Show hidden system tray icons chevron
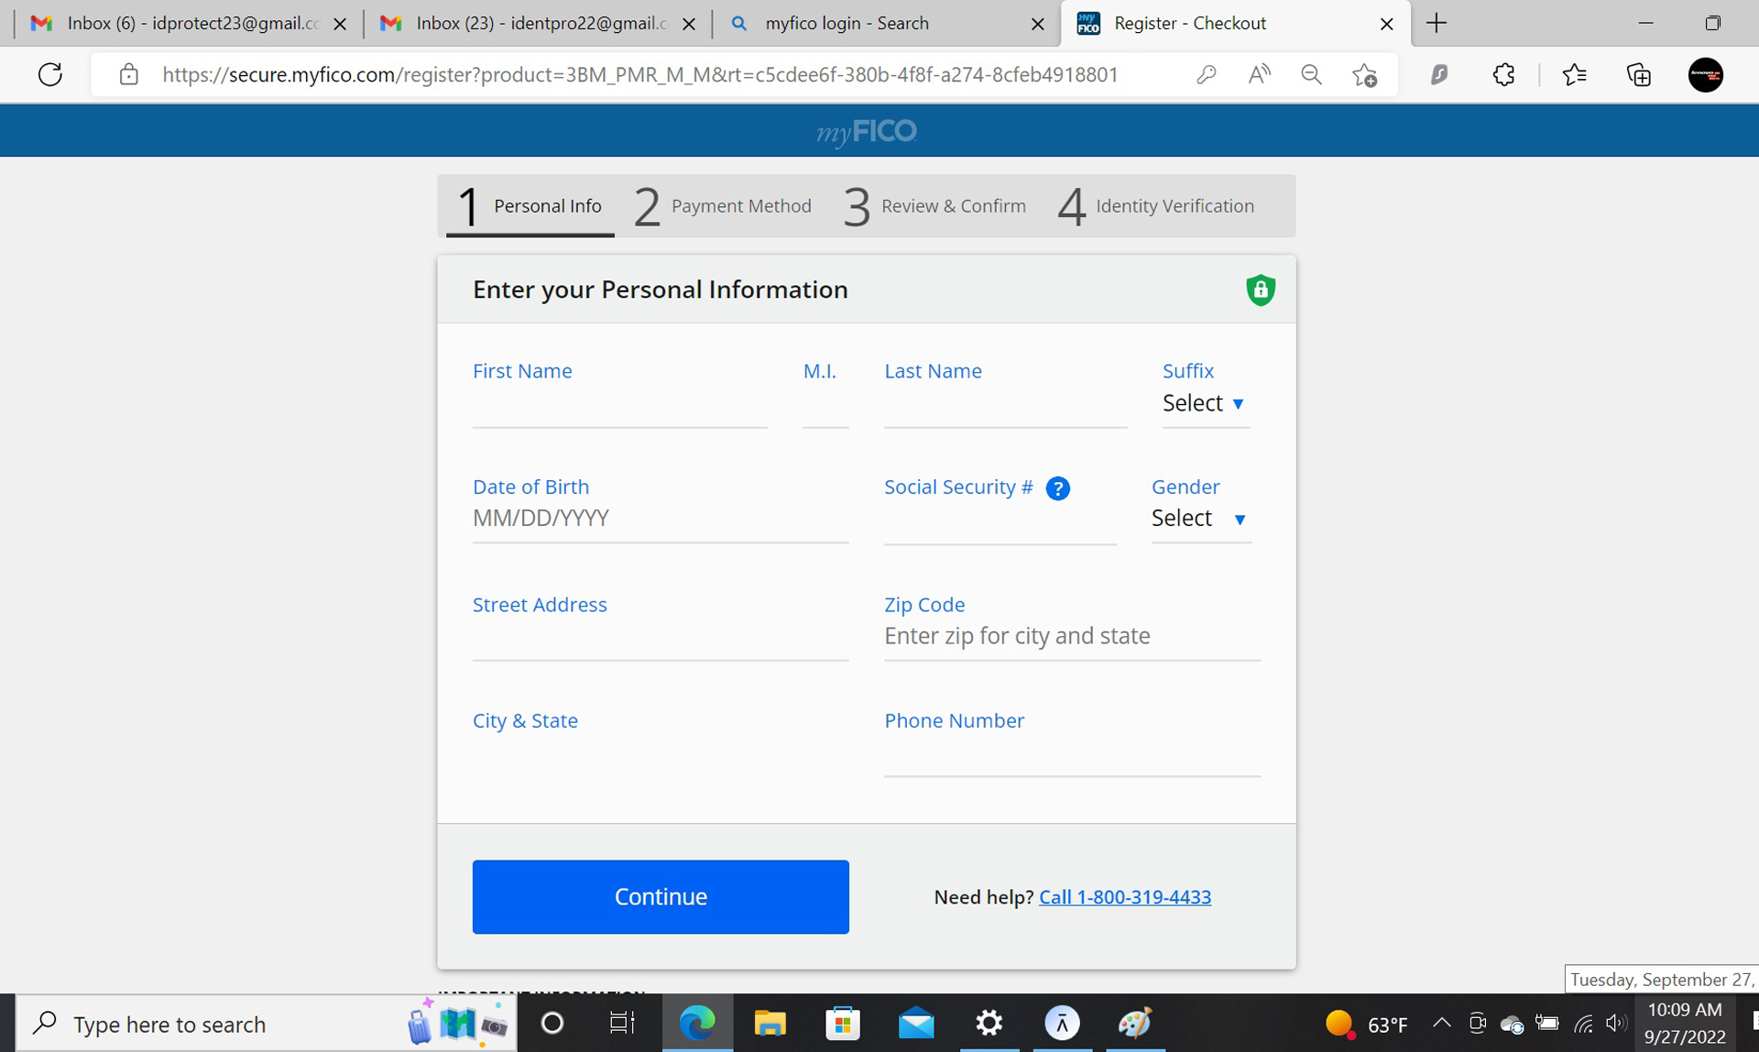The image size is (1759, 1052). [x=1440, y=1023]
